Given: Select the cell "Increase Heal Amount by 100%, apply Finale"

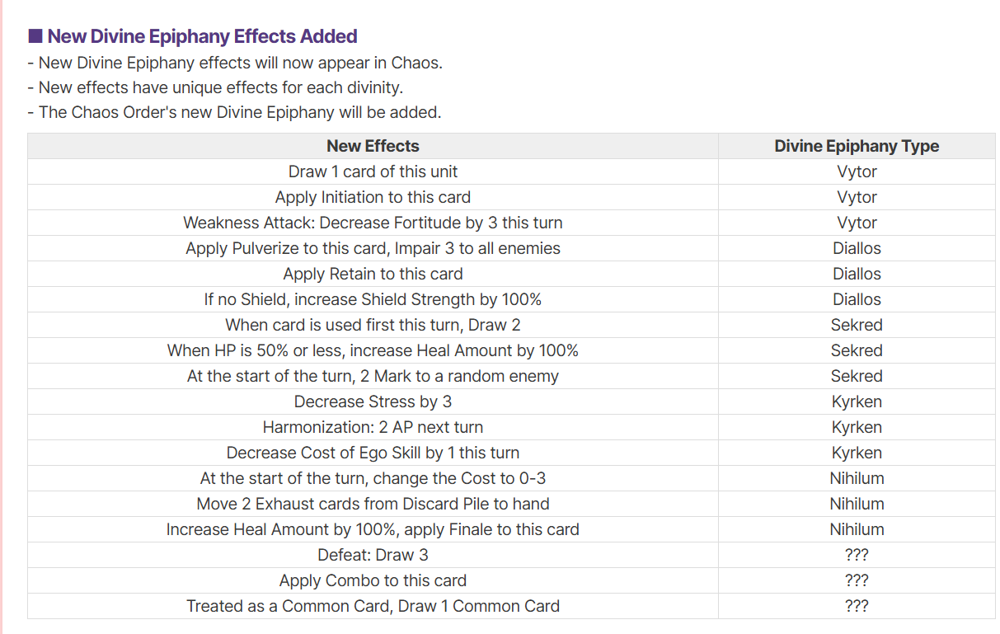Looking at the screenshot, I should pyautogui.click(x=373, y=529).
